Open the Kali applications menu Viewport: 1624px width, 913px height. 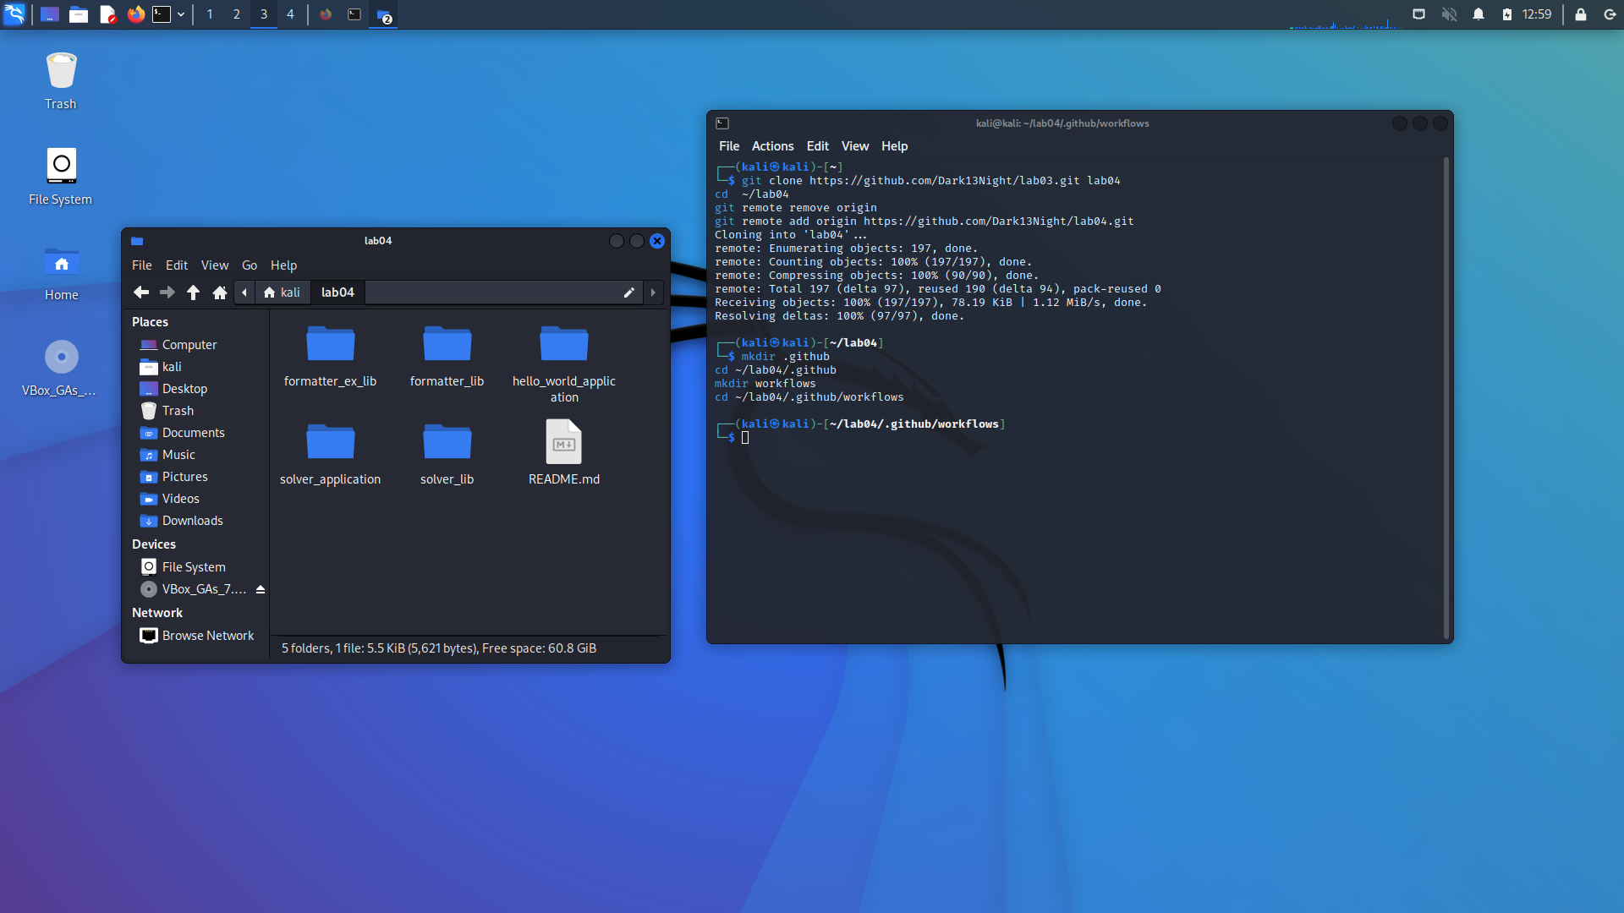tap(14, 14)
